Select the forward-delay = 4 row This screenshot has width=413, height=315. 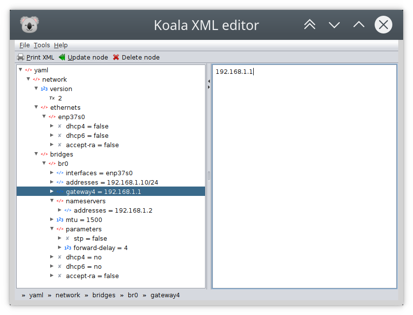[x=100, y=248]
